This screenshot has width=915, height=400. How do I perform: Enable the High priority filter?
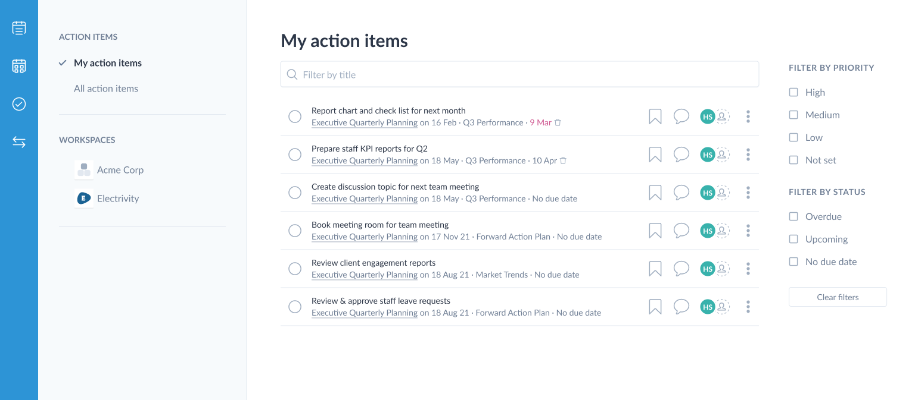793,92
